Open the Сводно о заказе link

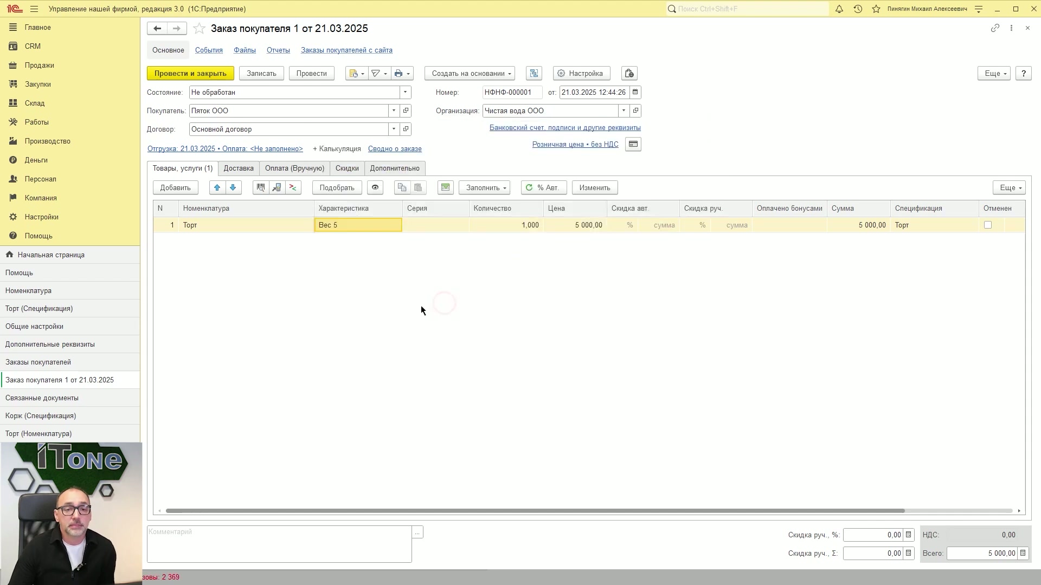coord(395,148)
